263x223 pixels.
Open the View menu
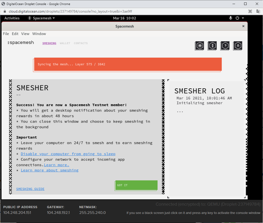25,34
